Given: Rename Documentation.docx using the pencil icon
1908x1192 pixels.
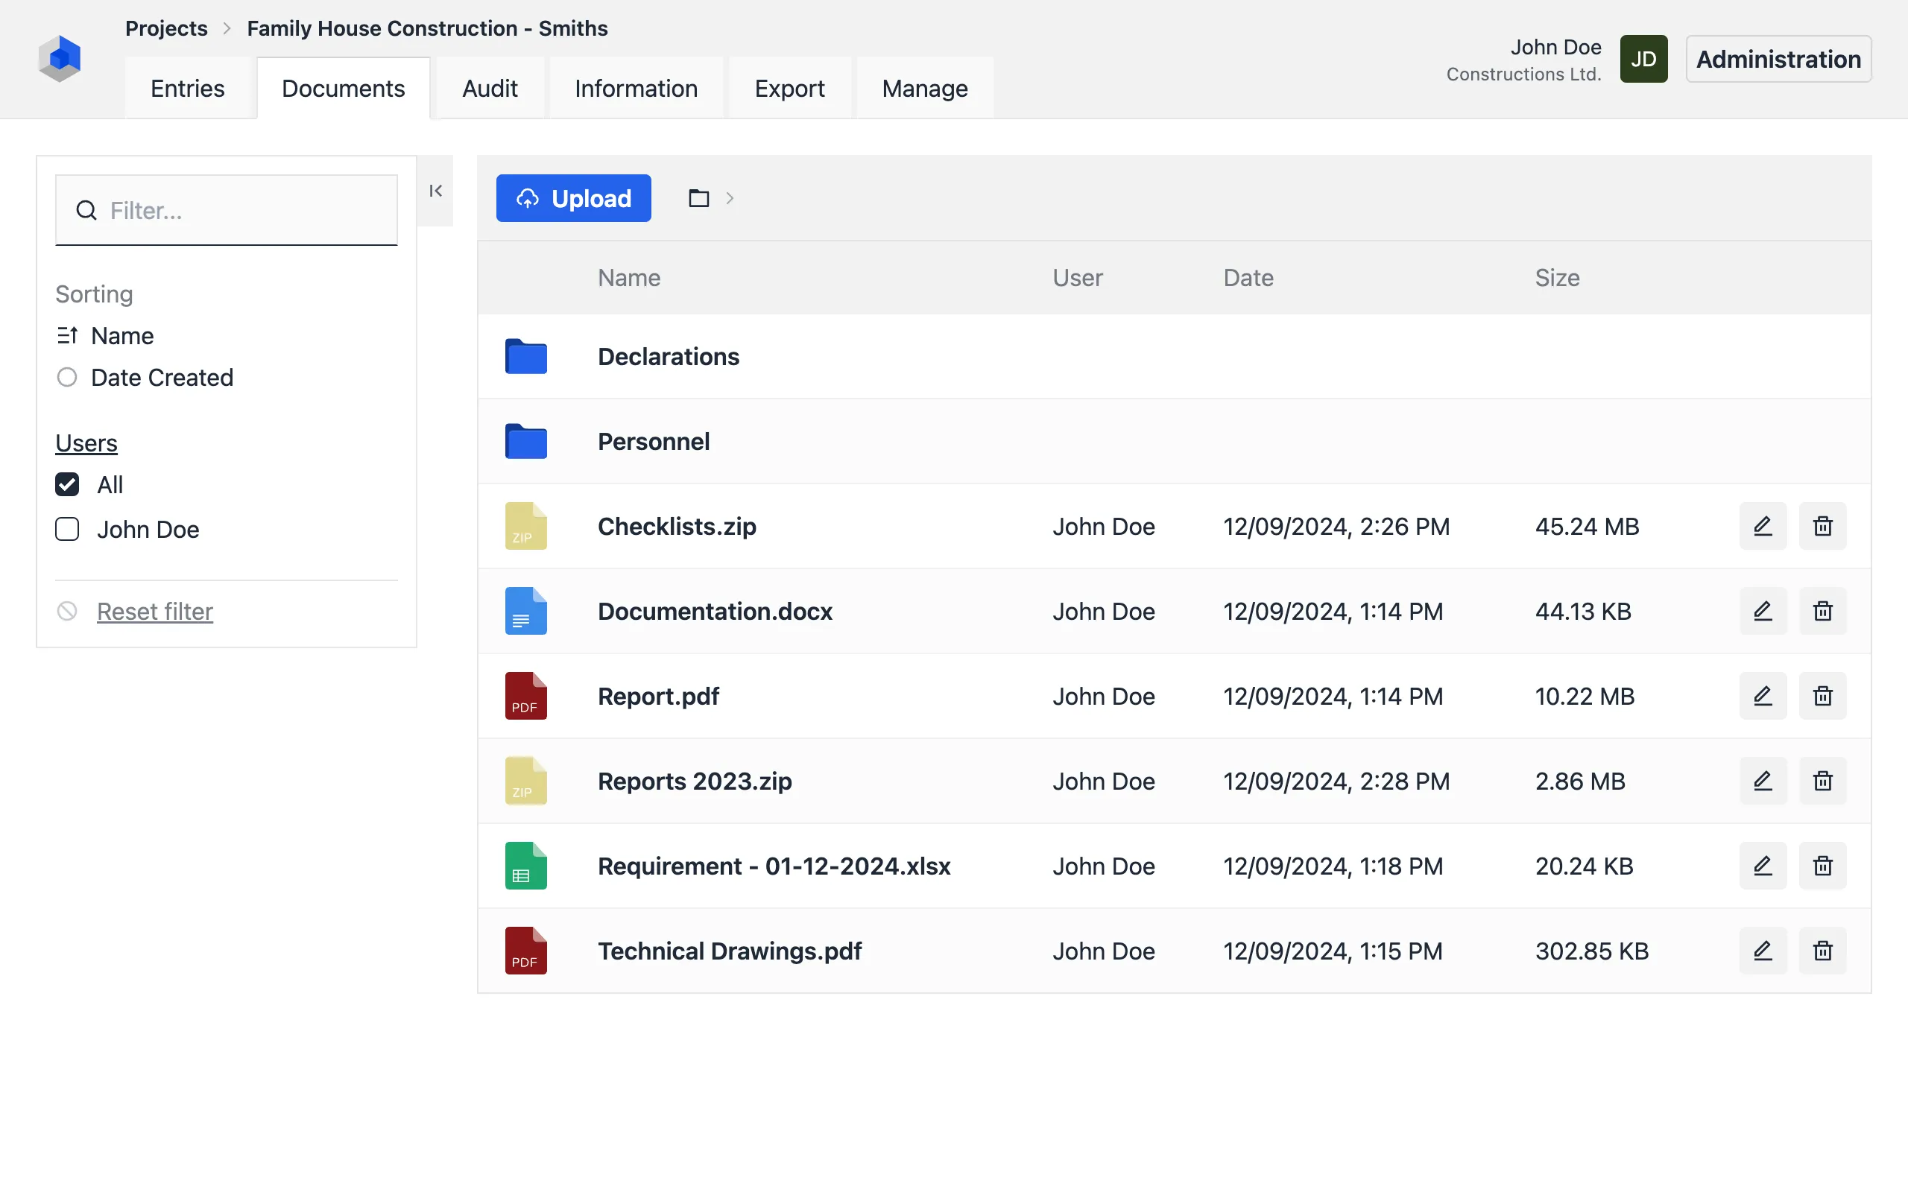Looking at the screenshot, I should click(1763, 611).
